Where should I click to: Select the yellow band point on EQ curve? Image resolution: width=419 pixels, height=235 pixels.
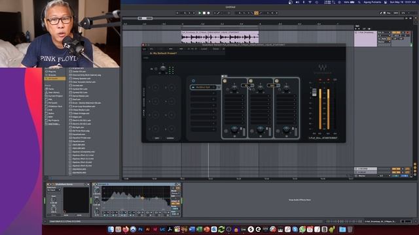[x=143, y=198]
